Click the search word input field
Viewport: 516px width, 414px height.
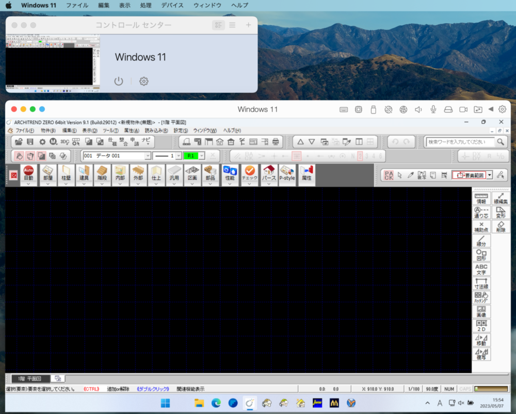460,142
